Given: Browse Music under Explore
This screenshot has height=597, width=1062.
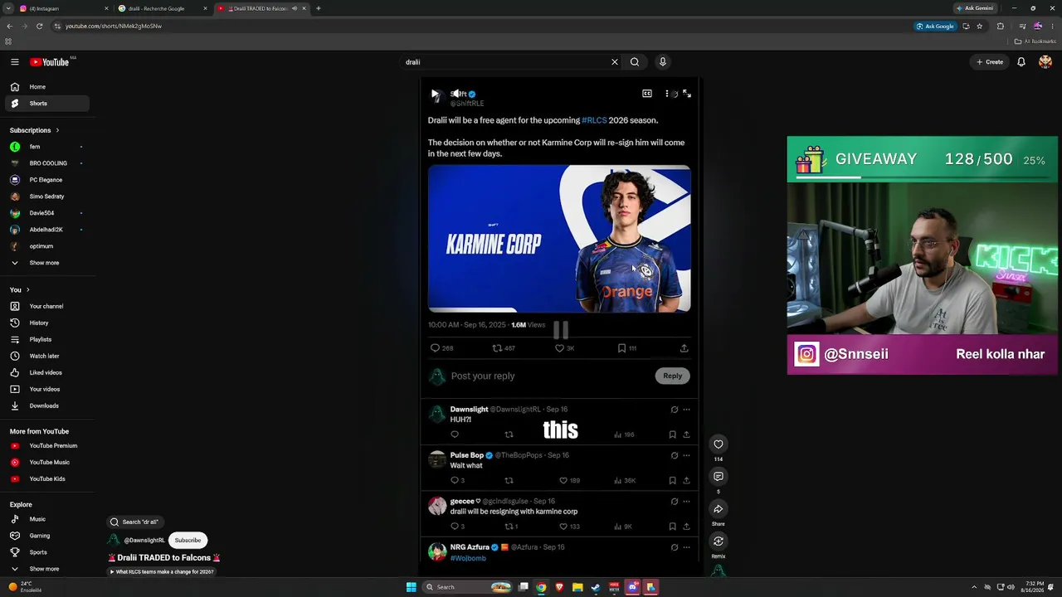Looking at the screenshot, I should click(46, 520).
